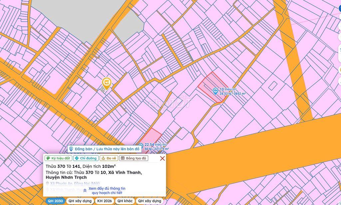Click the yellow G map pin marker
The width and height of the screenshot is (341, 205).
[x=107, y=84]
